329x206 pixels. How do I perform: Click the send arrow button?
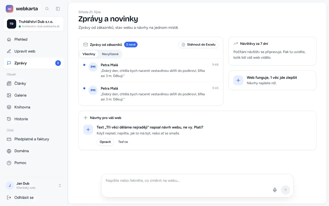pos(286,190)
